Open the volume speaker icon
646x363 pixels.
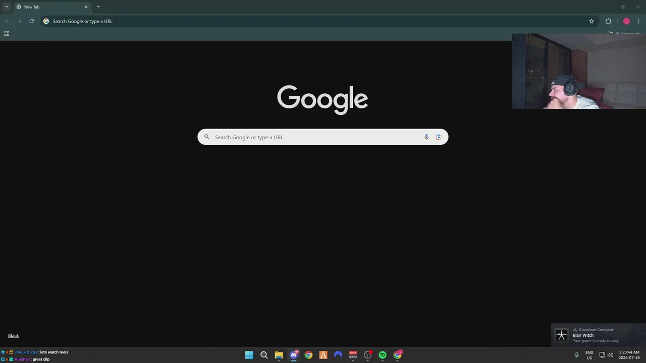click(611, 355)
